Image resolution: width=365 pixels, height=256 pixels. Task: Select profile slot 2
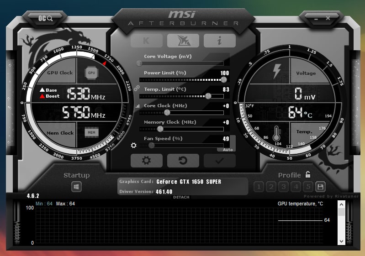click(x=271, y=187)
